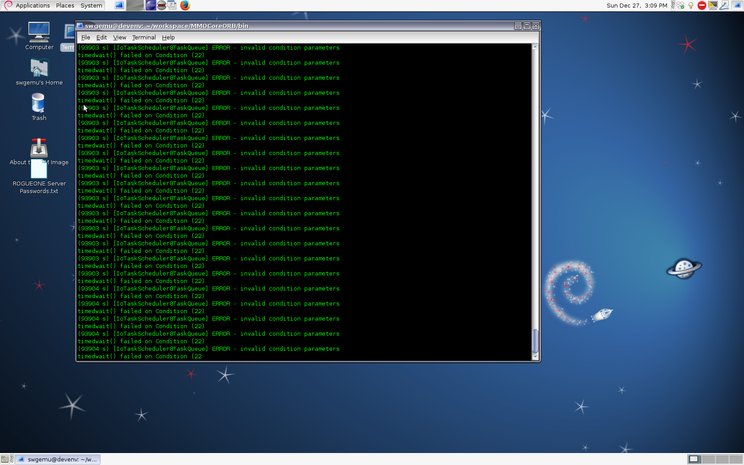Screen dimensions: 744x465
Task: Switch to the third workspace
Action: [x=722, y=459]
